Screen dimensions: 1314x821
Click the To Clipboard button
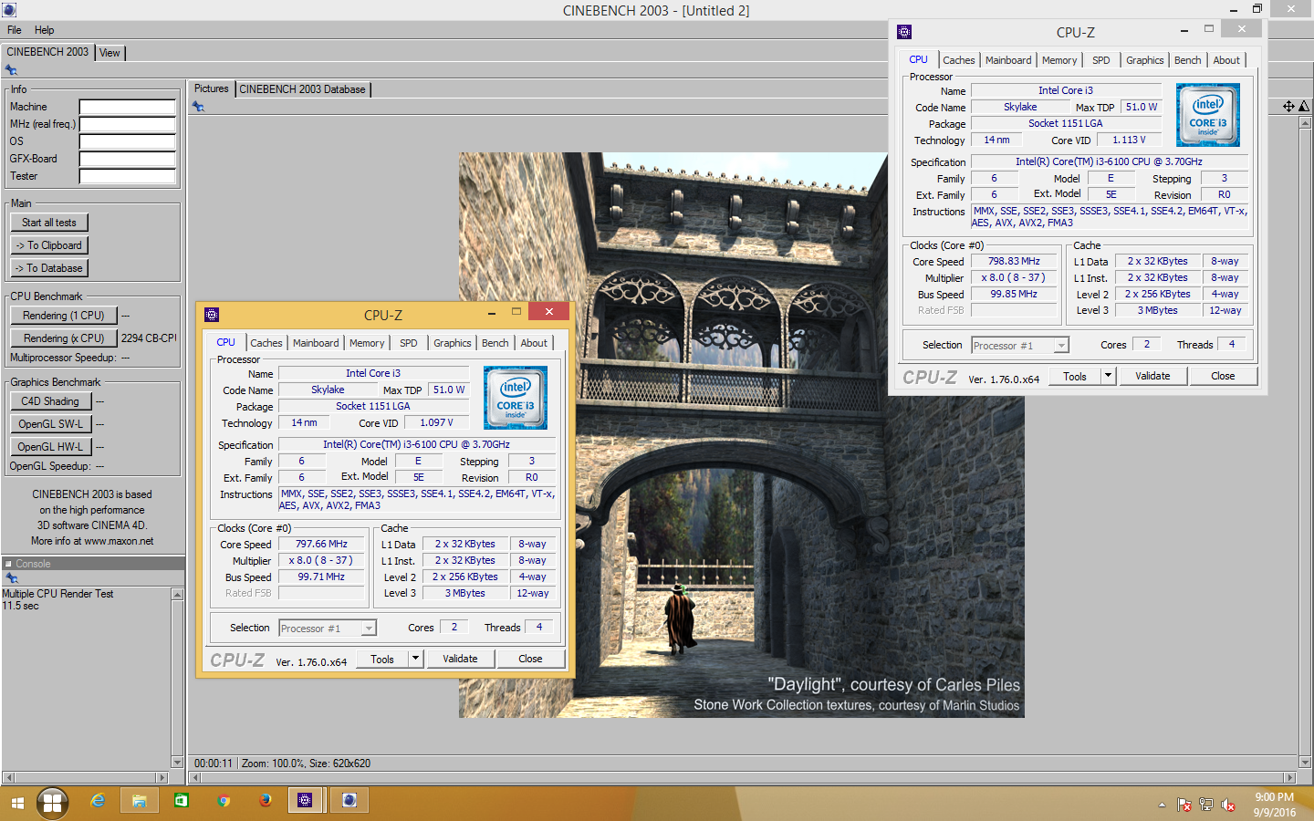49,245
